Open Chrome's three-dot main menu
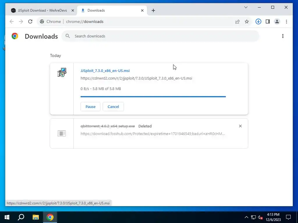 (x=286, y=21)
